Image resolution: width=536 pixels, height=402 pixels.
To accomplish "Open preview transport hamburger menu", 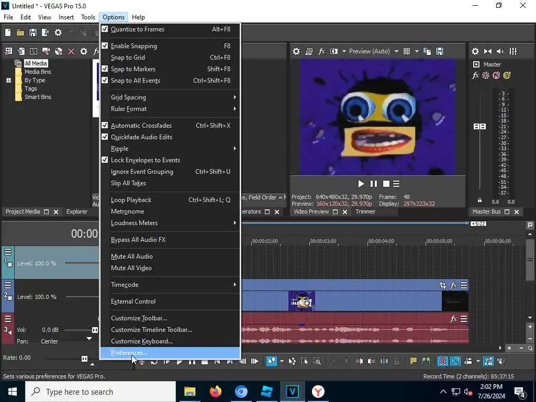I will [396, 184].
